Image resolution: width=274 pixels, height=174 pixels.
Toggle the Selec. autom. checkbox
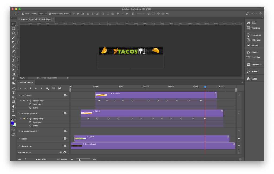(23, 14)
